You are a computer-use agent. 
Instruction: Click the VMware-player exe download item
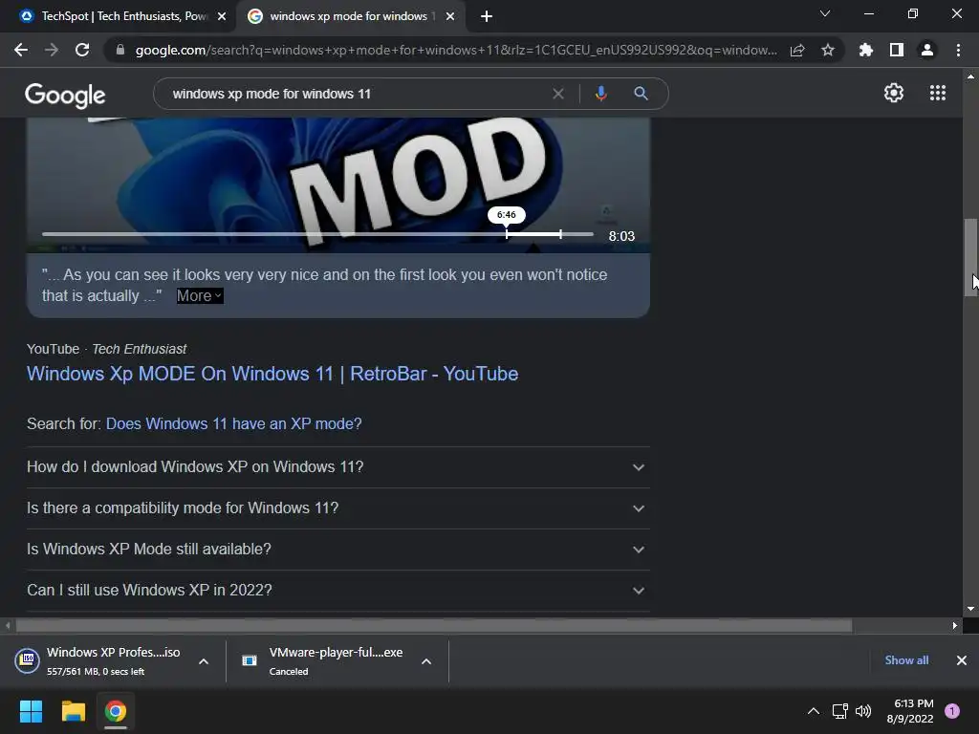tap(321, 661)
